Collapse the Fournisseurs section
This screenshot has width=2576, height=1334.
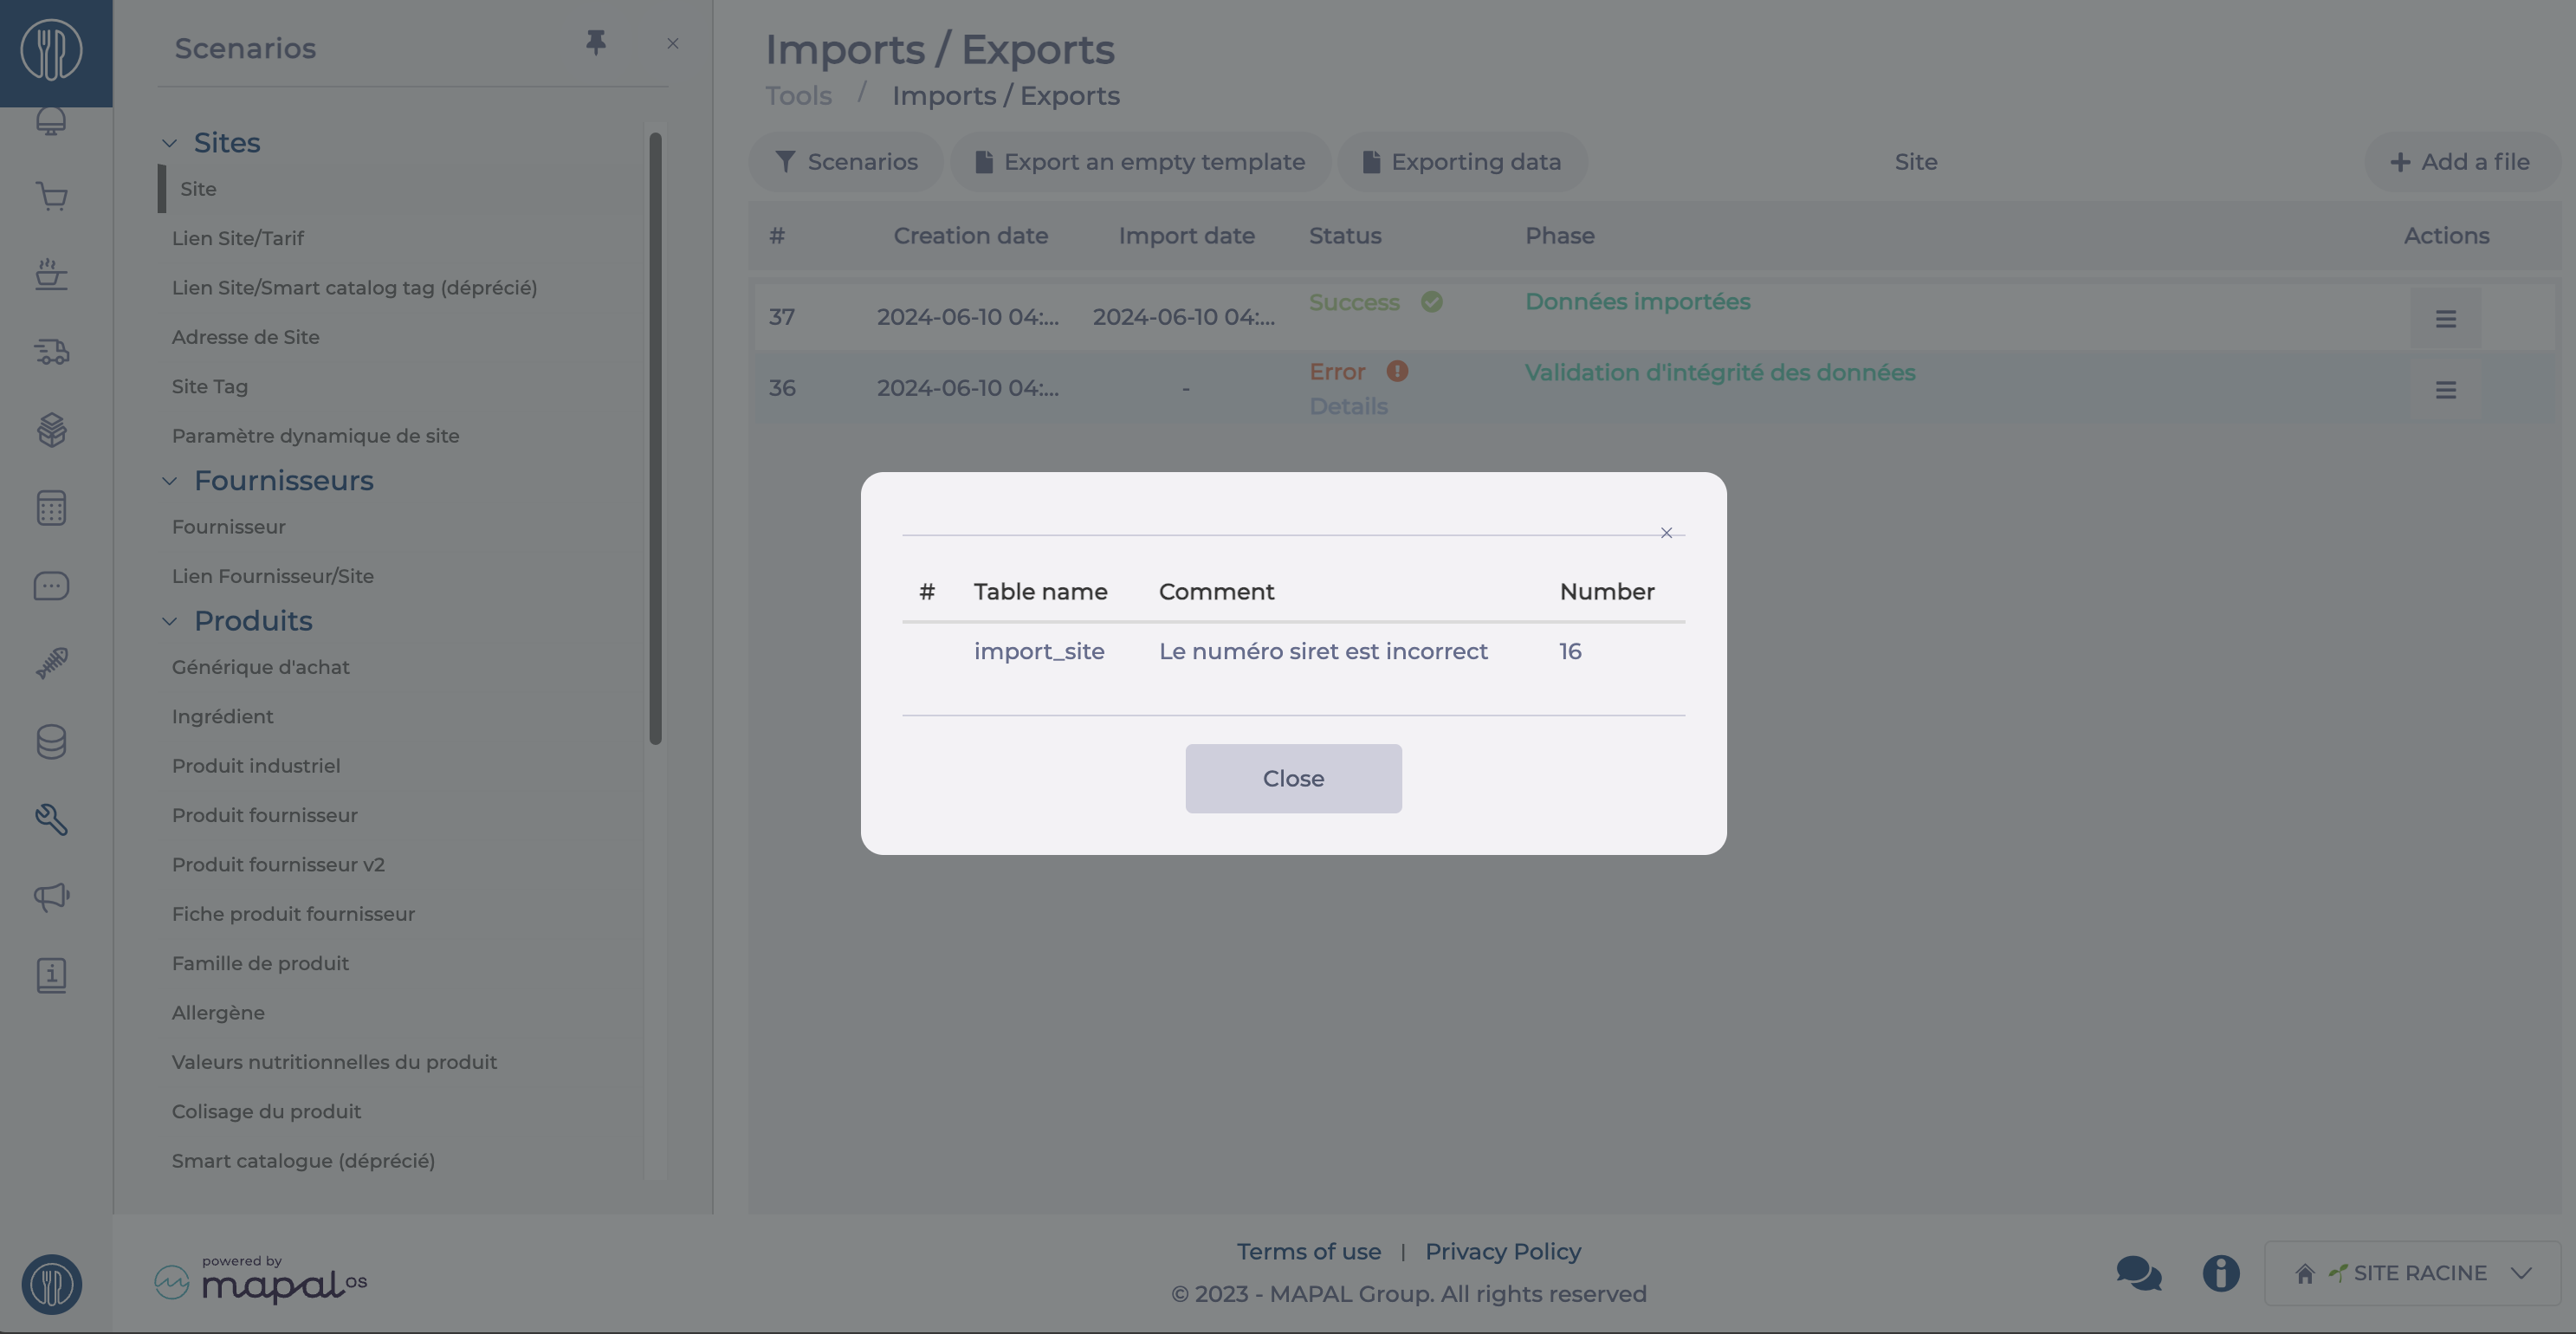point(169,481)
